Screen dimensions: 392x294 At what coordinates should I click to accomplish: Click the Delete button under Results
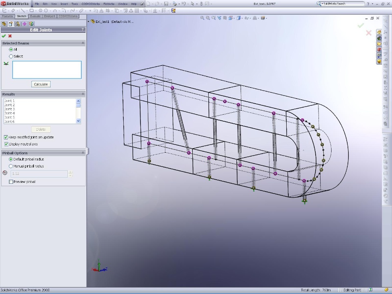[x=41, y=129]
